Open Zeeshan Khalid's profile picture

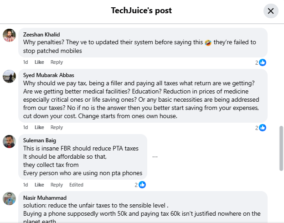[x=9, y=35]
